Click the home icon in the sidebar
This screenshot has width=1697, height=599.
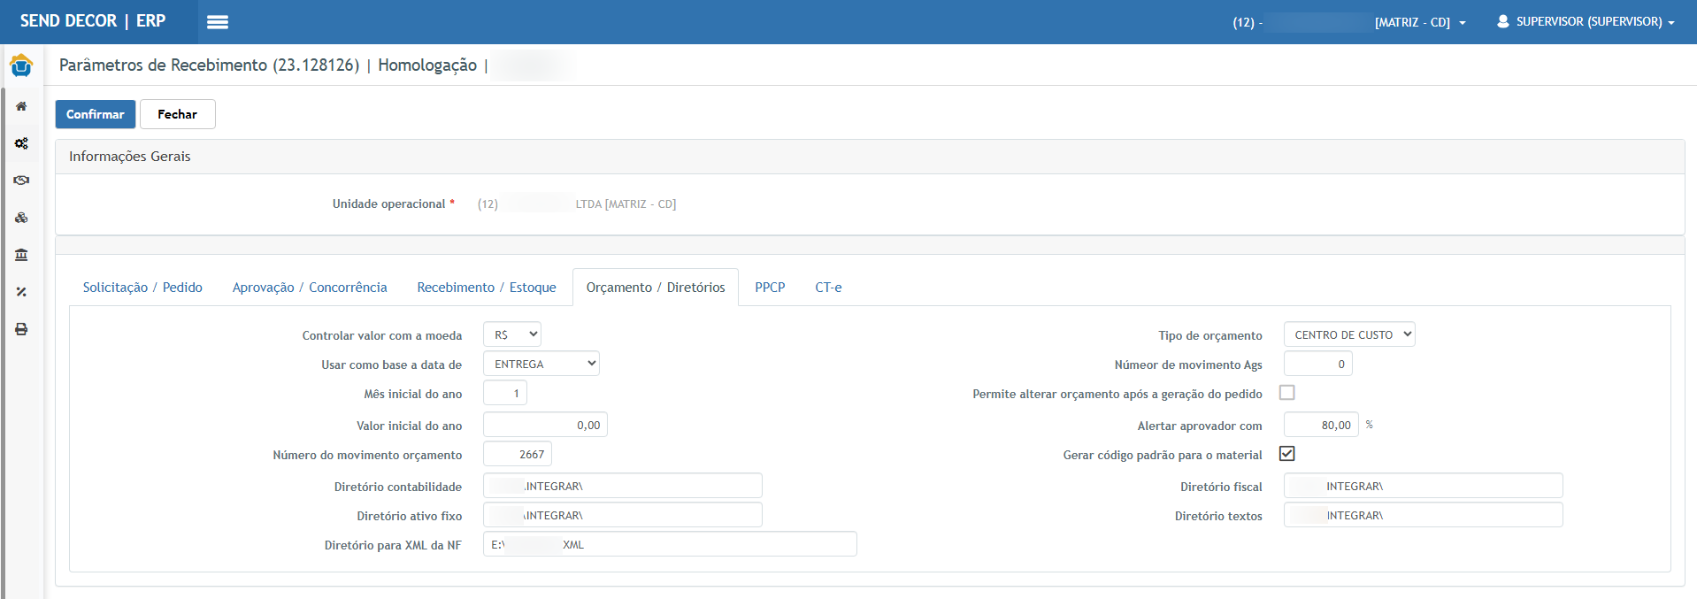pyautogui.click(x=21, y=106)
